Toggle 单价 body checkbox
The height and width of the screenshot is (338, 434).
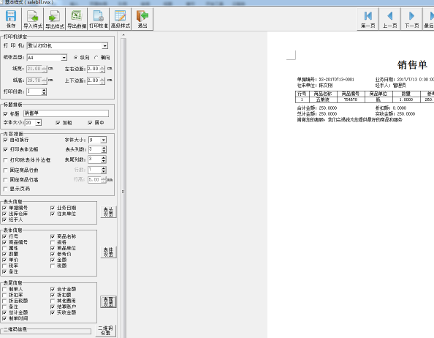coord(4,260)
